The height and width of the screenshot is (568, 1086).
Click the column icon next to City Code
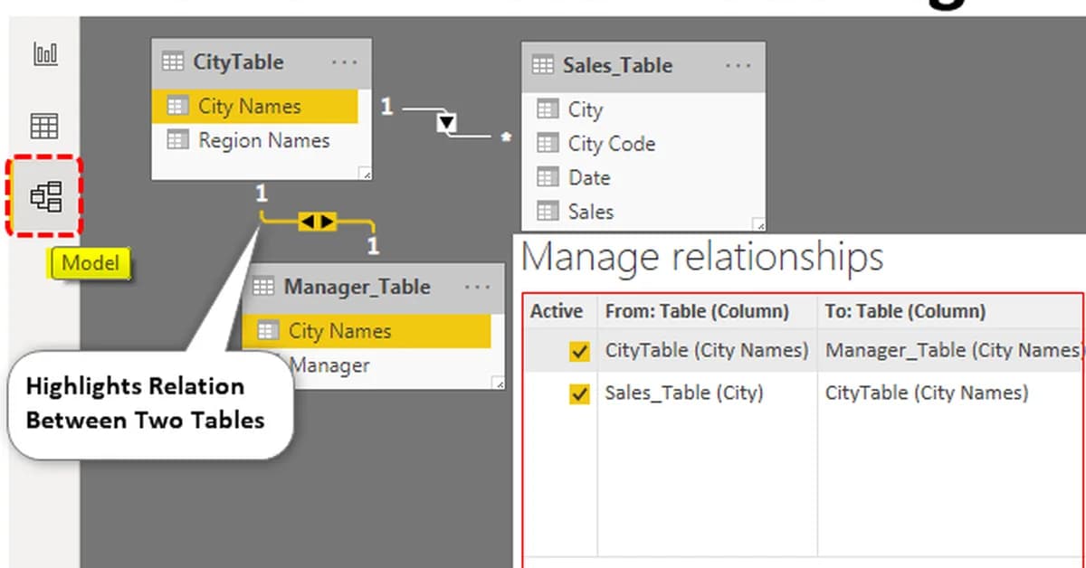point(547,143)
